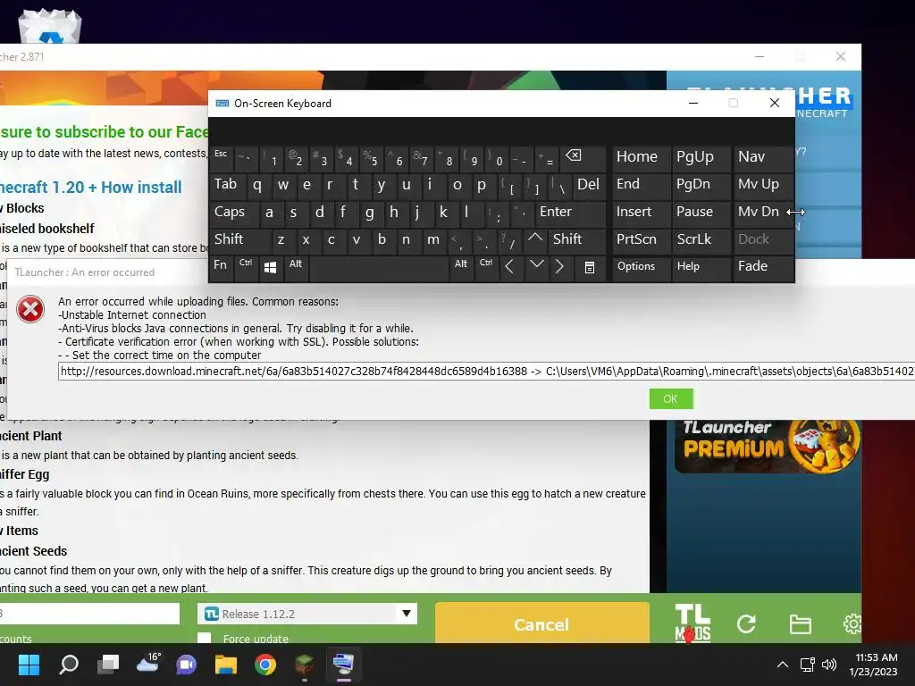
Task: Click the On-Screen Keyboard title bar icon
Action: pos(222,104)
